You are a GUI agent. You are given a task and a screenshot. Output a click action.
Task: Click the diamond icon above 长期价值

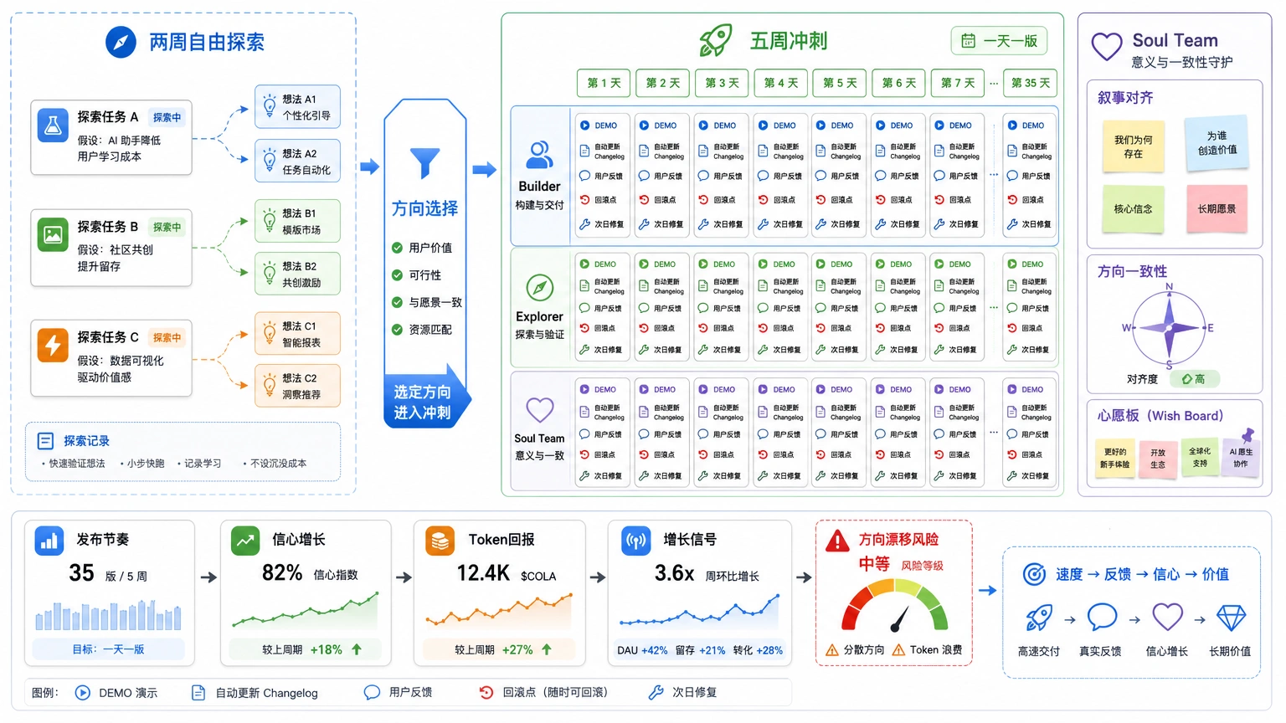coord(1231,618)
